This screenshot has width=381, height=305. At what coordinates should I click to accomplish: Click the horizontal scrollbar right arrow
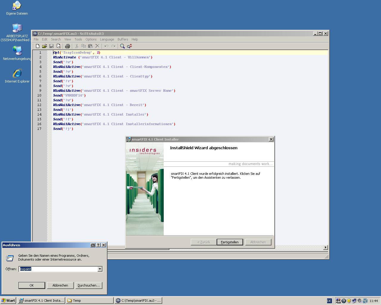pos(325,247)
